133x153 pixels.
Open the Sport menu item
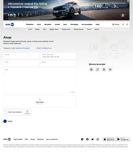(x=65, y=24)
